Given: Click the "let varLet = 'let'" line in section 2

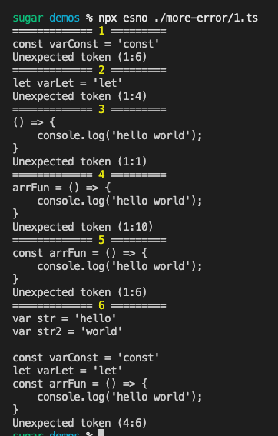Looking at the screenshot, I should 68,83.
